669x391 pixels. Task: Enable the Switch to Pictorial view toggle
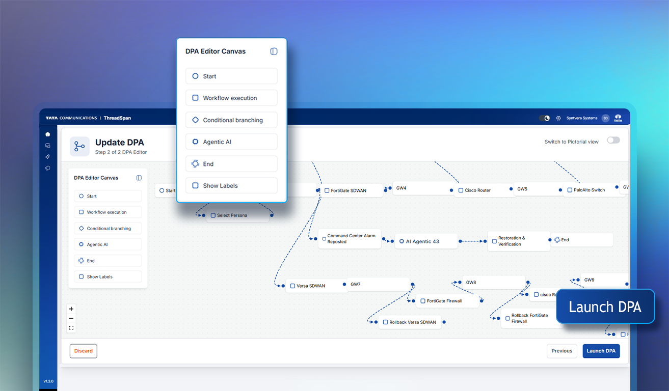pyautogui.click(x=613, y=141)
